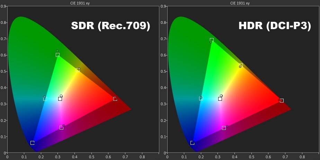Click the yellow target square in HDR chart
The image size is (320, 160).
pyautogui.click(x=241, y=65)
